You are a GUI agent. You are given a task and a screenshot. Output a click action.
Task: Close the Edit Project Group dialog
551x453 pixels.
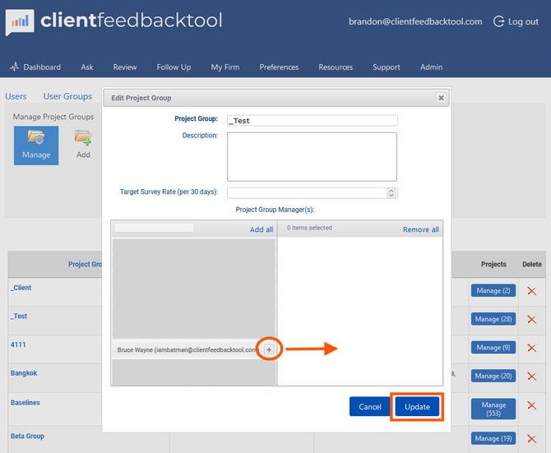tap(441, 98)
